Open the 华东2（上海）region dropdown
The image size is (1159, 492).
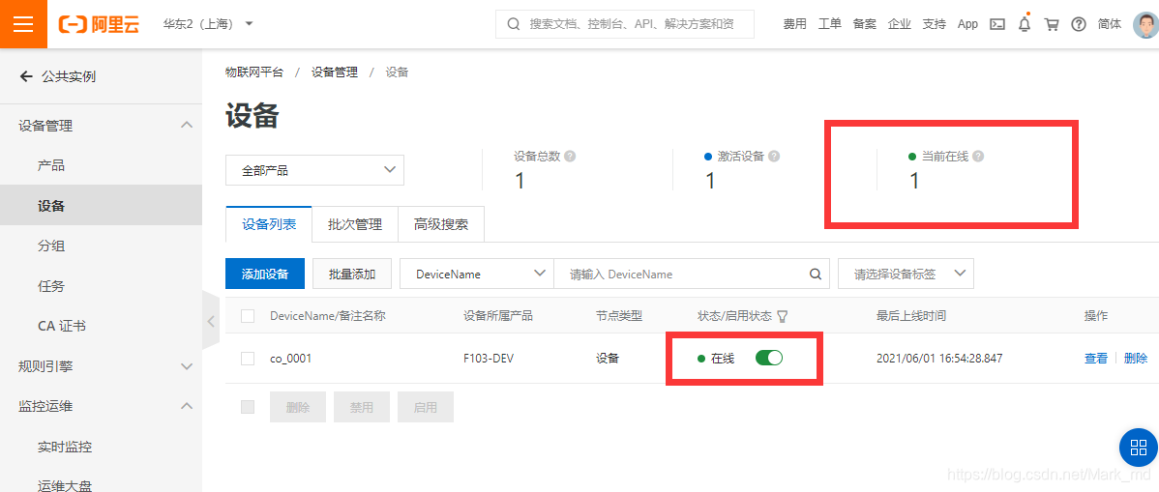coord(208,23)
